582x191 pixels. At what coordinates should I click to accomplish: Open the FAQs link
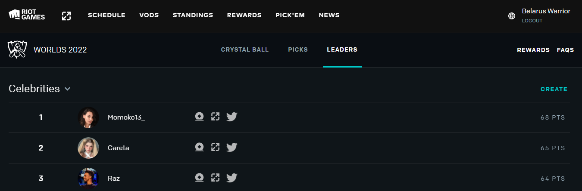[x=565, y=50]
